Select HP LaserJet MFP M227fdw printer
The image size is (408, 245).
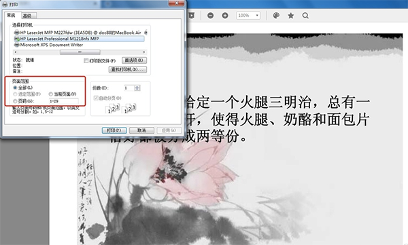click(78, 33)
